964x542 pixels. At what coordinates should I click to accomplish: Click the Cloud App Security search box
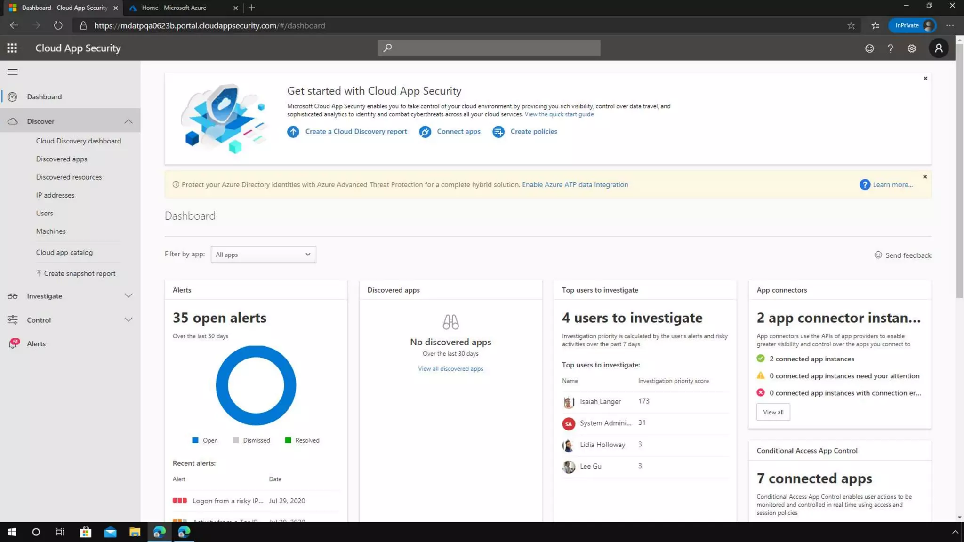[489, 48]
